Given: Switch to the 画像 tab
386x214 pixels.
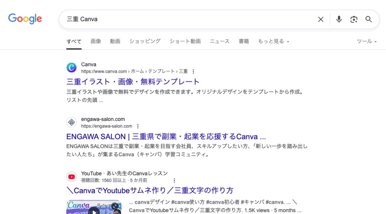Looking at the screenshot, I should 96,41.
